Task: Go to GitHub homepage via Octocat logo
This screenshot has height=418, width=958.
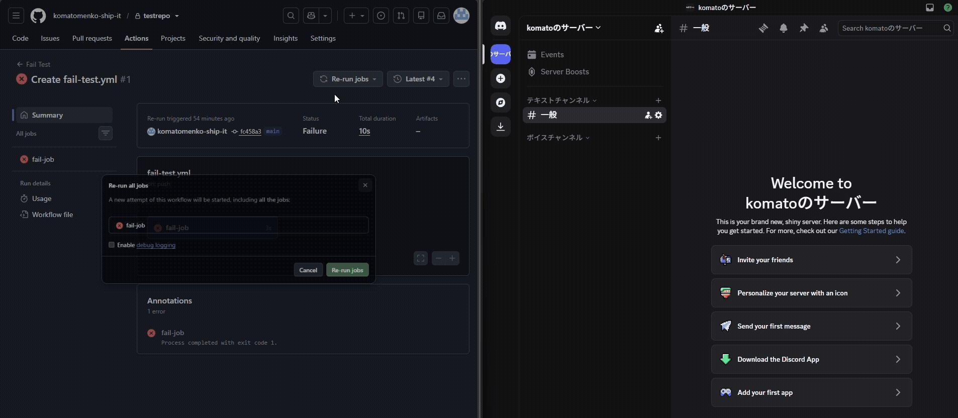Action: [x=38, y=16]
